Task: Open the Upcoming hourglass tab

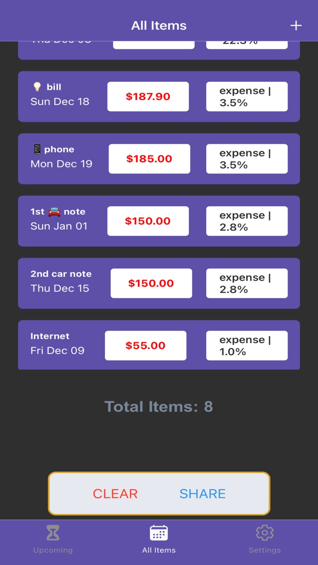Action: [x=53, y=533]
